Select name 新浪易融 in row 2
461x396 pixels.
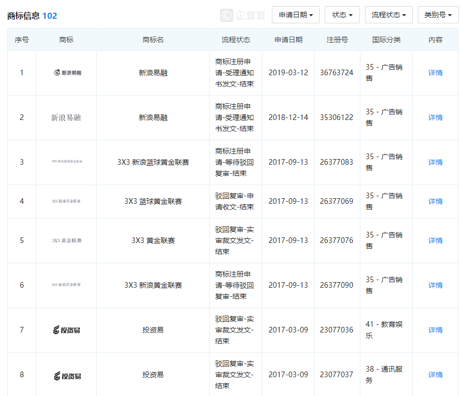[153, 117]
